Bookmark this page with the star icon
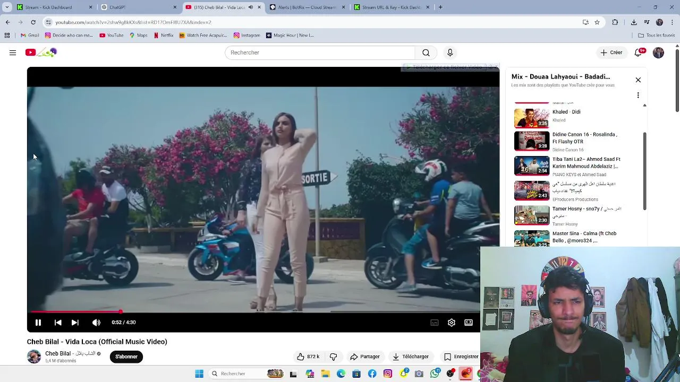This screenshot has width=680, height=382. 597,22
